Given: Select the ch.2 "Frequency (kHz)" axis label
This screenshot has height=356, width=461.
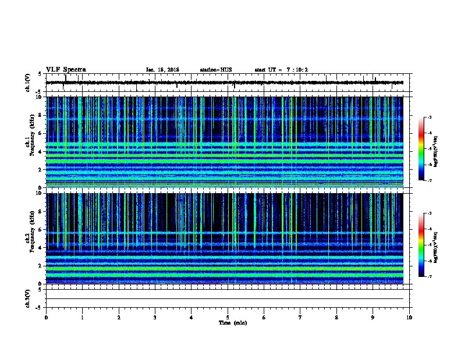Looking at the screenshot, I should click(x=32, y=232).
